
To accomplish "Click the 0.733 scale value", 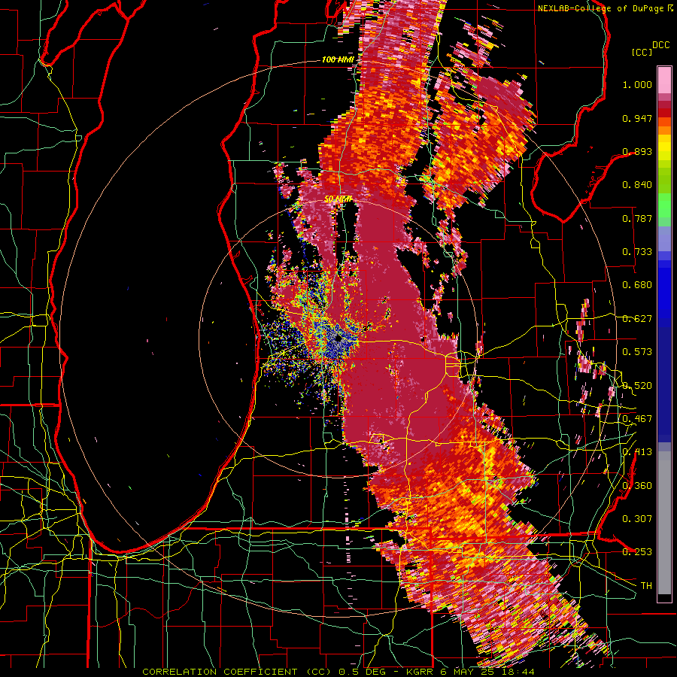I will (x=637, y=252).
